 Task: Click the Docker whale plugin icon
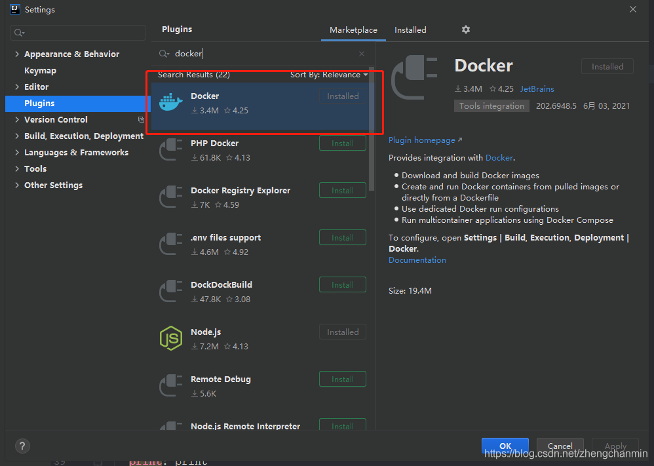[170, 102]
